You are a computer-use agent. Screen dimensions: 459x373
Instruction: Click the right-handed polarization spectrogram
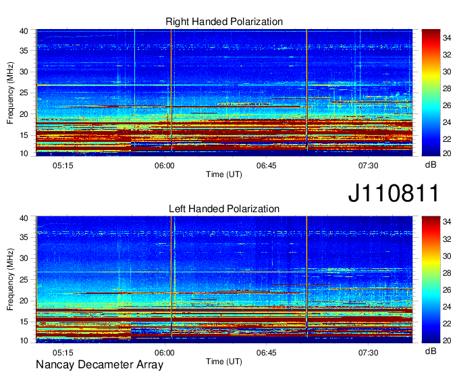click(x=224, y=93)
